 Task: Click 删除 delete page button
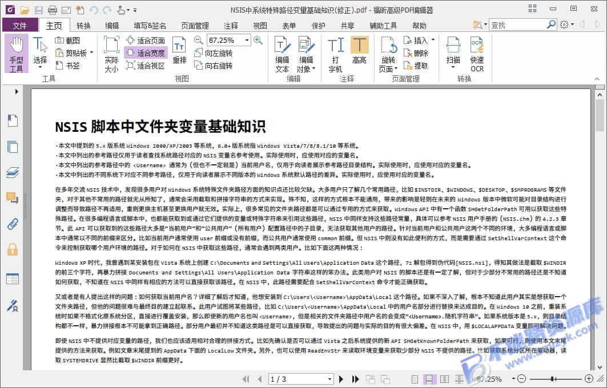tap(416, 53)
